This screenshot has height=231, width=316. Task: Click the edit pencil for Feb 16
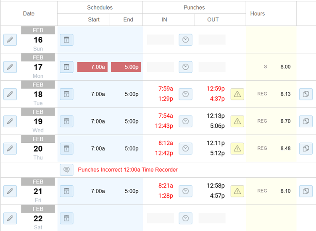10,39
